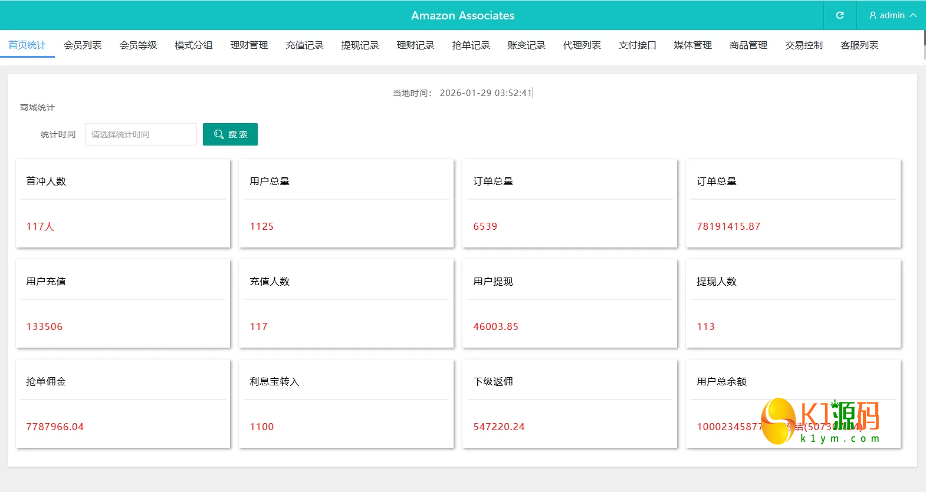Open the 交易控制 tab

pyautogui.click(x=803, y=45)
